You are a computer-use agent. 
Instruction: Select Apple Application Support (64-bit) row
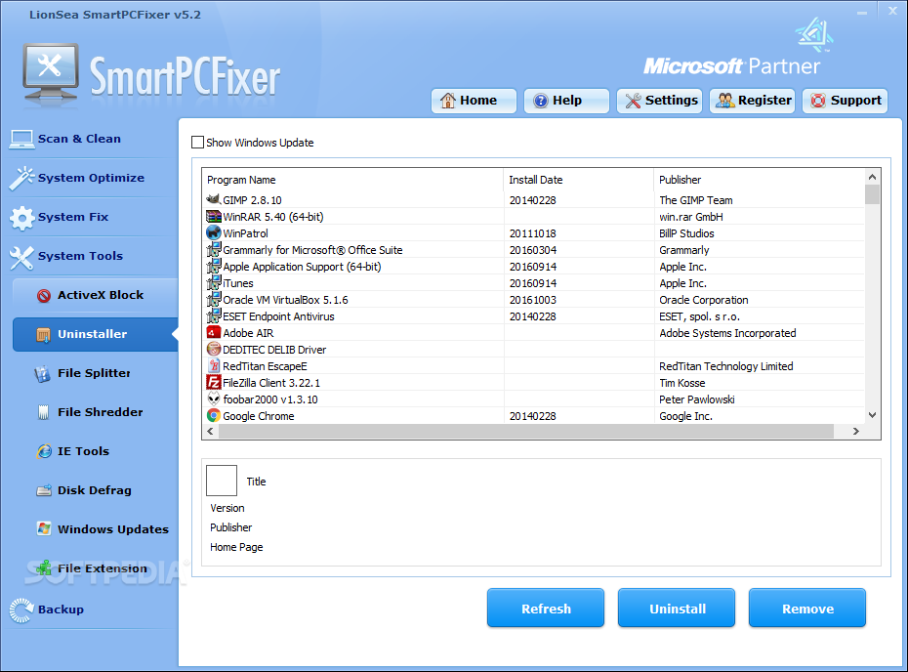point(533,267)
